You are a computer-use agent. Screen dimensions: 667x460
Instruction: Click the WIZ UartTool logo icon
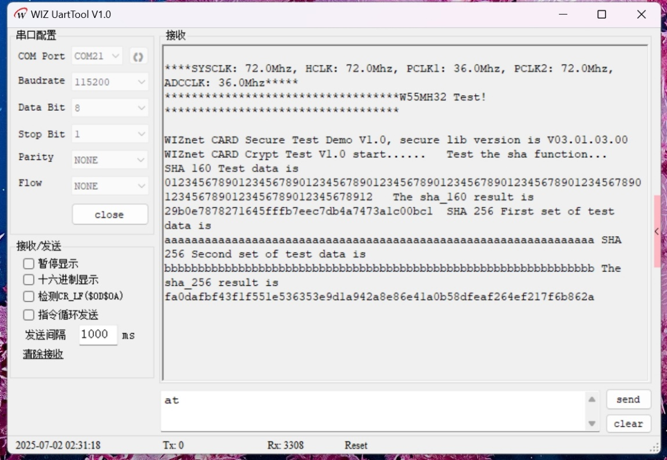coord(20,15)
